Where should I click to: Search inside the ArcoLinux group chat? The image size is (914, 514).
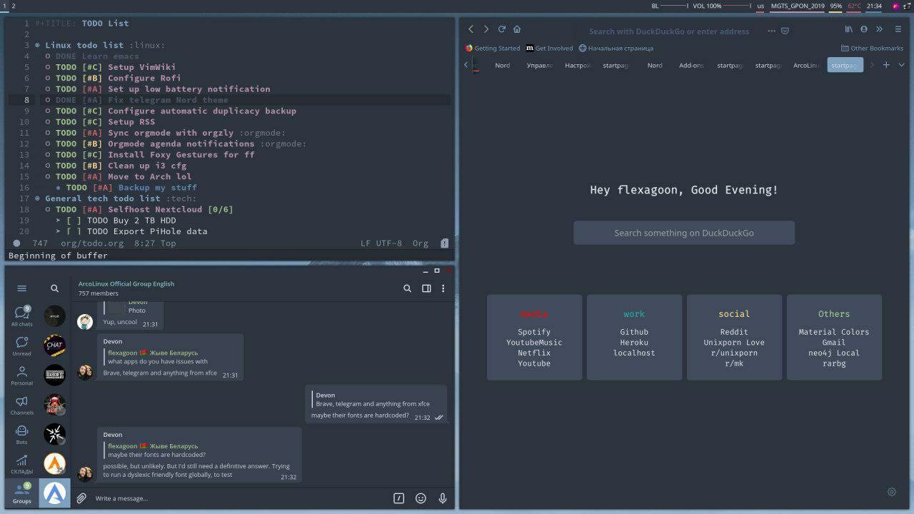tap(407, 288)
